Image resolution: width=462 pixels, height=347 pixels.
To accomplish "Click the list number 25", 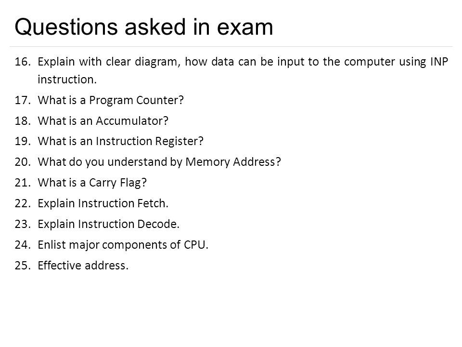I will [x=23, y=266].
